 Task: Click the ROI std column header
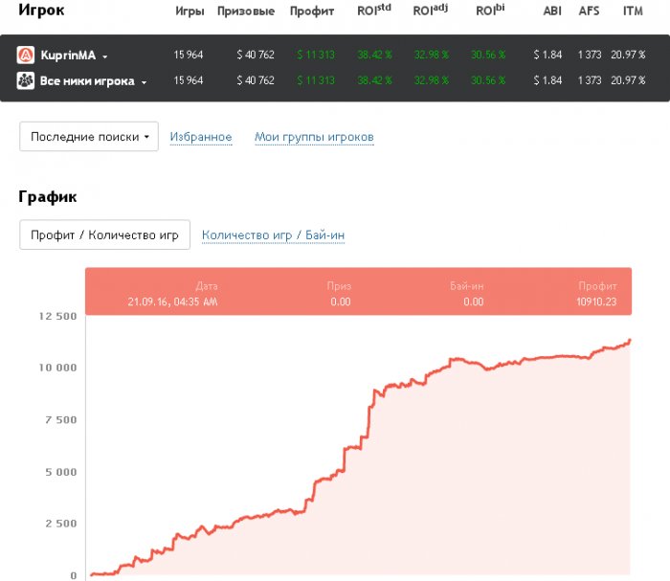coord(372,11)
